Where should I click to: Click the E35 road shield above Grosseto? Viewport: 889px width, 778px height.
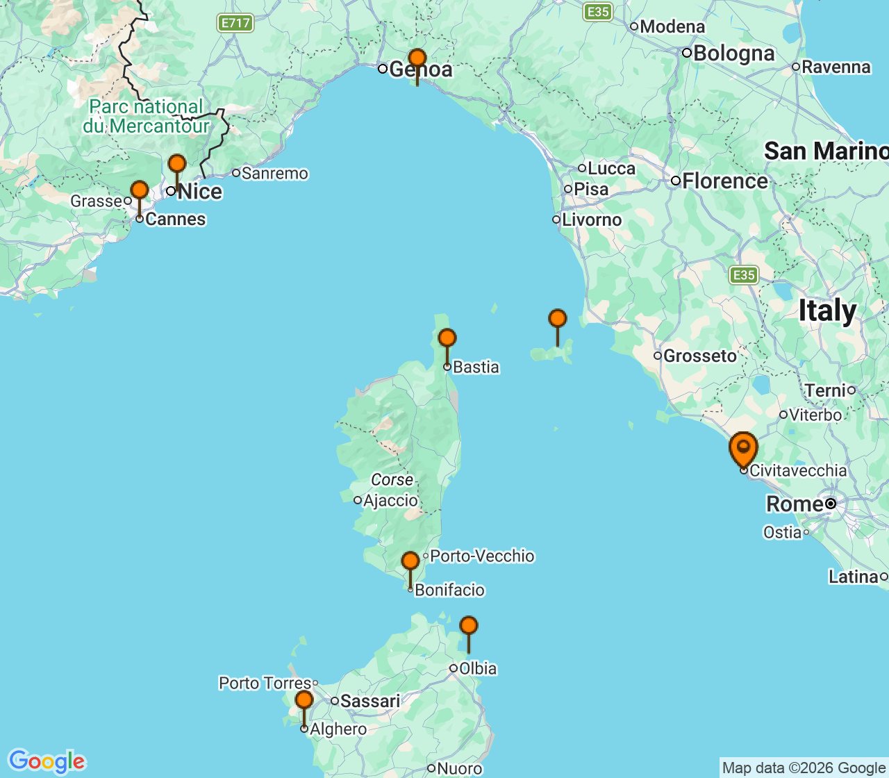click(744, 275)
